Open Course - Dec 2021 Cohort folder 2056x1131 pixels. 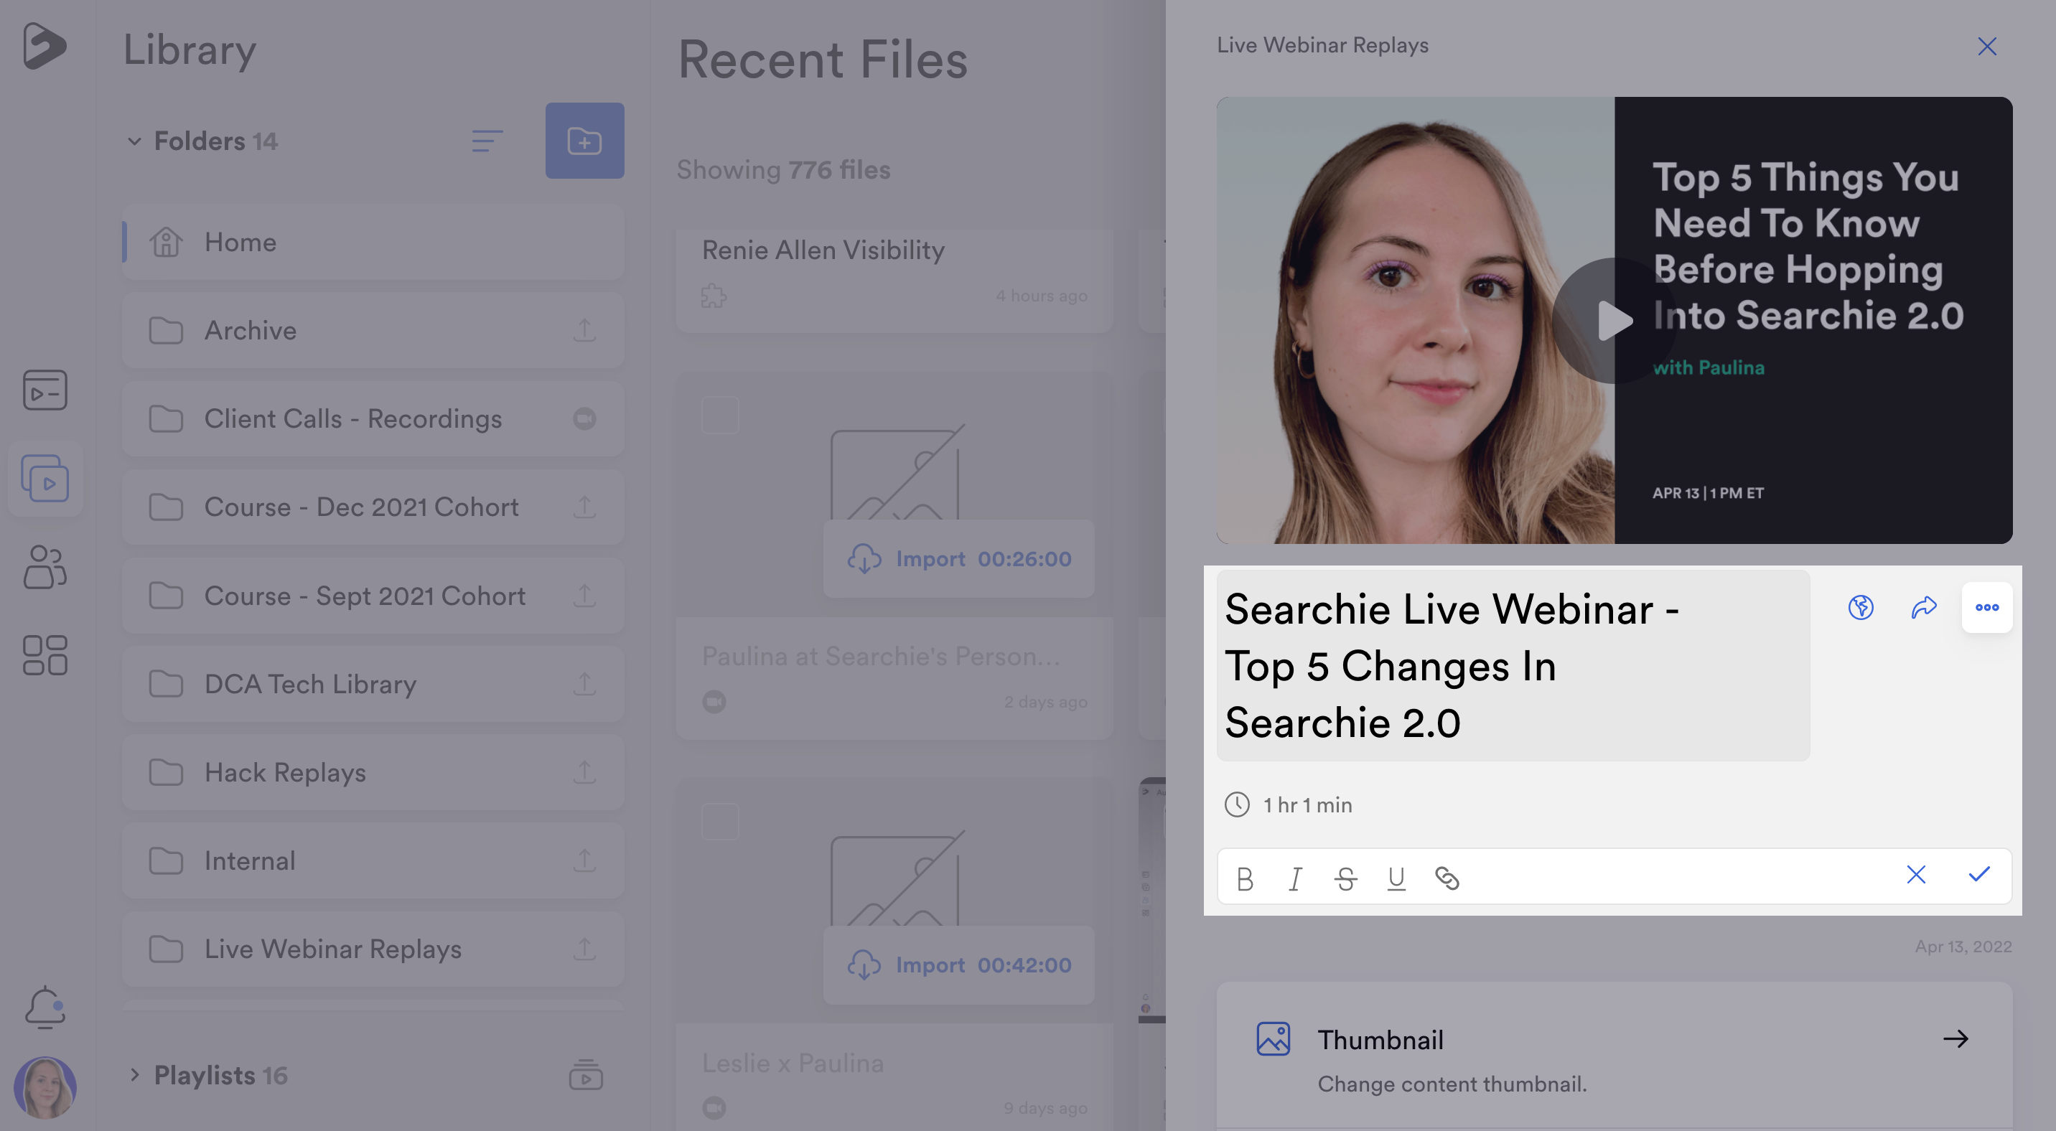(373, 507)
